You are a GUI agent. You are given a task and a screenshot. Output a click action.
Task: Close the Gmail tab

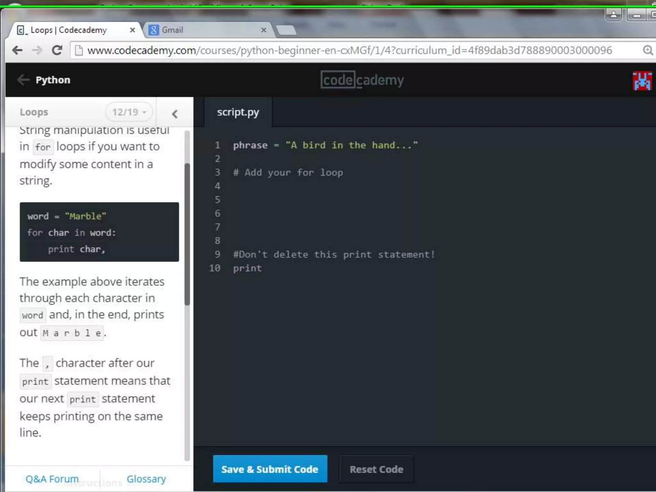point(264,30)
